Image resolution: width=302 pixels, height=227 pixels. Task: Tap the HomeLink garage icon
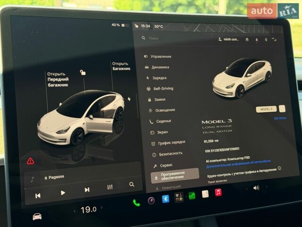point(247,40)
